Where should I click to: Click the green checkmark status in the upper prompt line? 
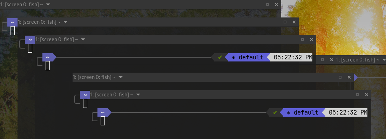220,57
